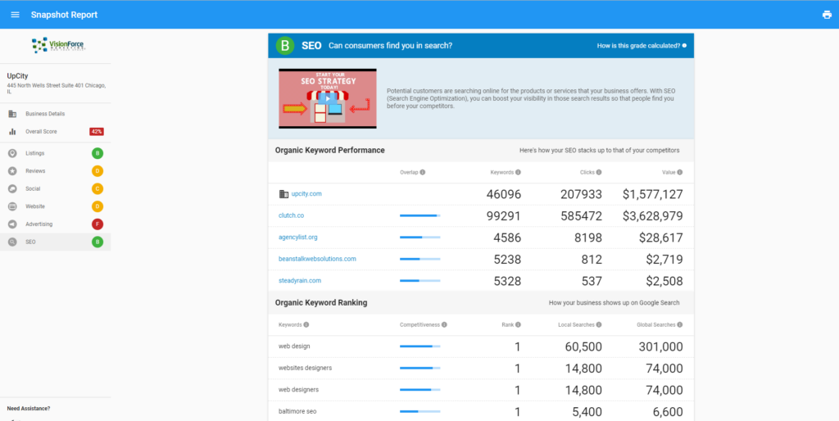Click the 60,500 local searches value

[x=583, y=346]
